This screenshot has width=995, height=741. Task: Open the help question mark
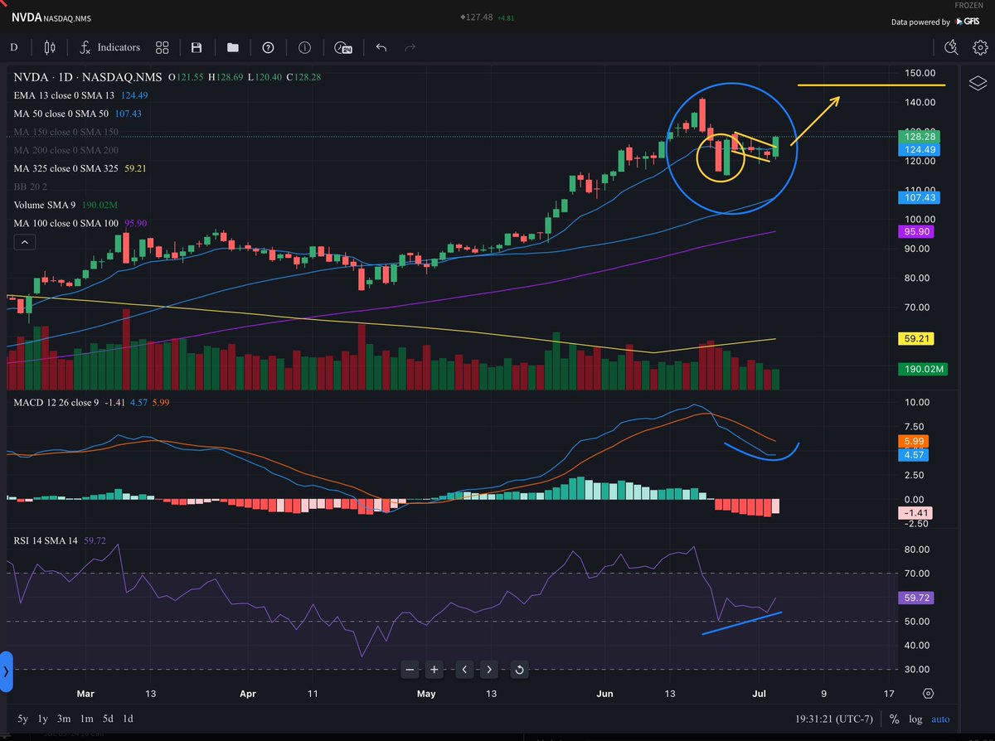(x=268, y=48)
